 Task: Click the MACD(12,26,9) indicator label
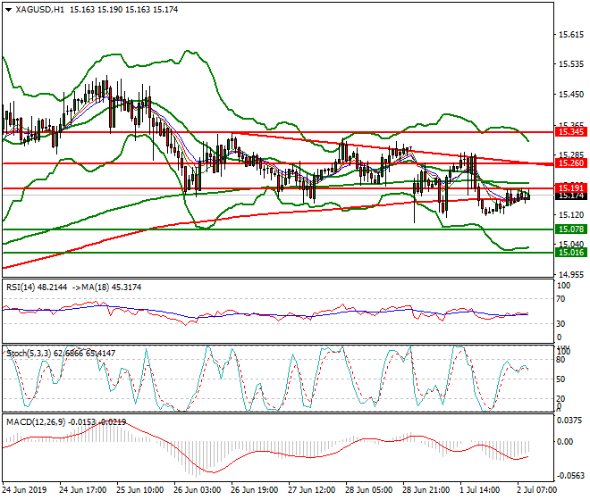coord(66,422)
